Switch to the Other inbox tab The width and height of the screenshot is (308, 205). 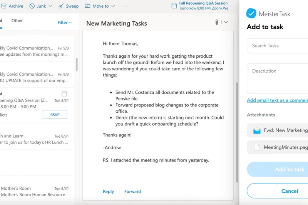(x=17, y=21)
